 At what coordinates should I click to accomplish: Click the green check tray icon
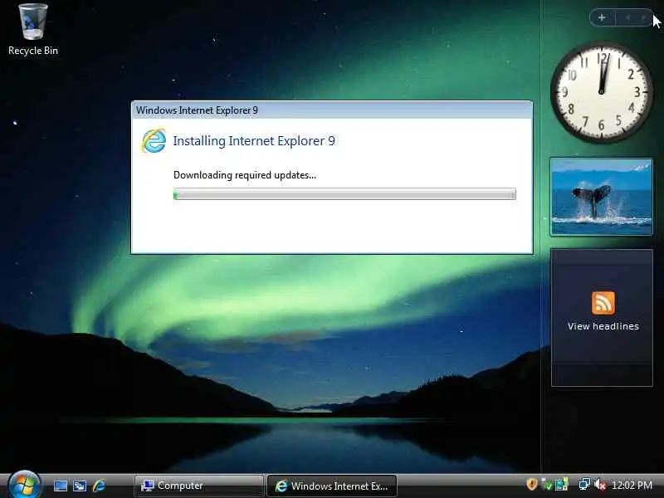click(547, 485)
